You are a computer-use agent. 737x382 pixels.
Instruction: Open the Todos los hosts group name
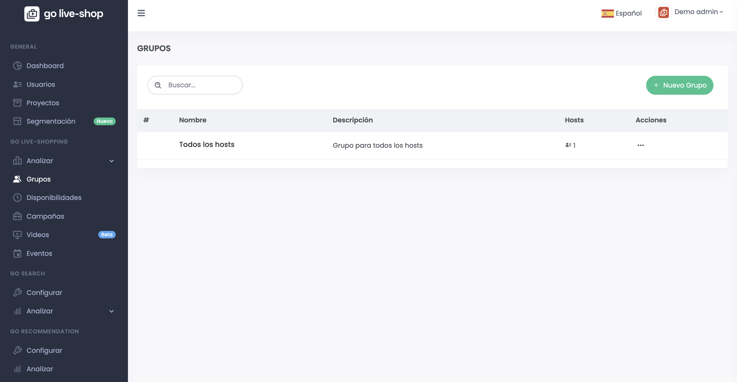[207, 144]
